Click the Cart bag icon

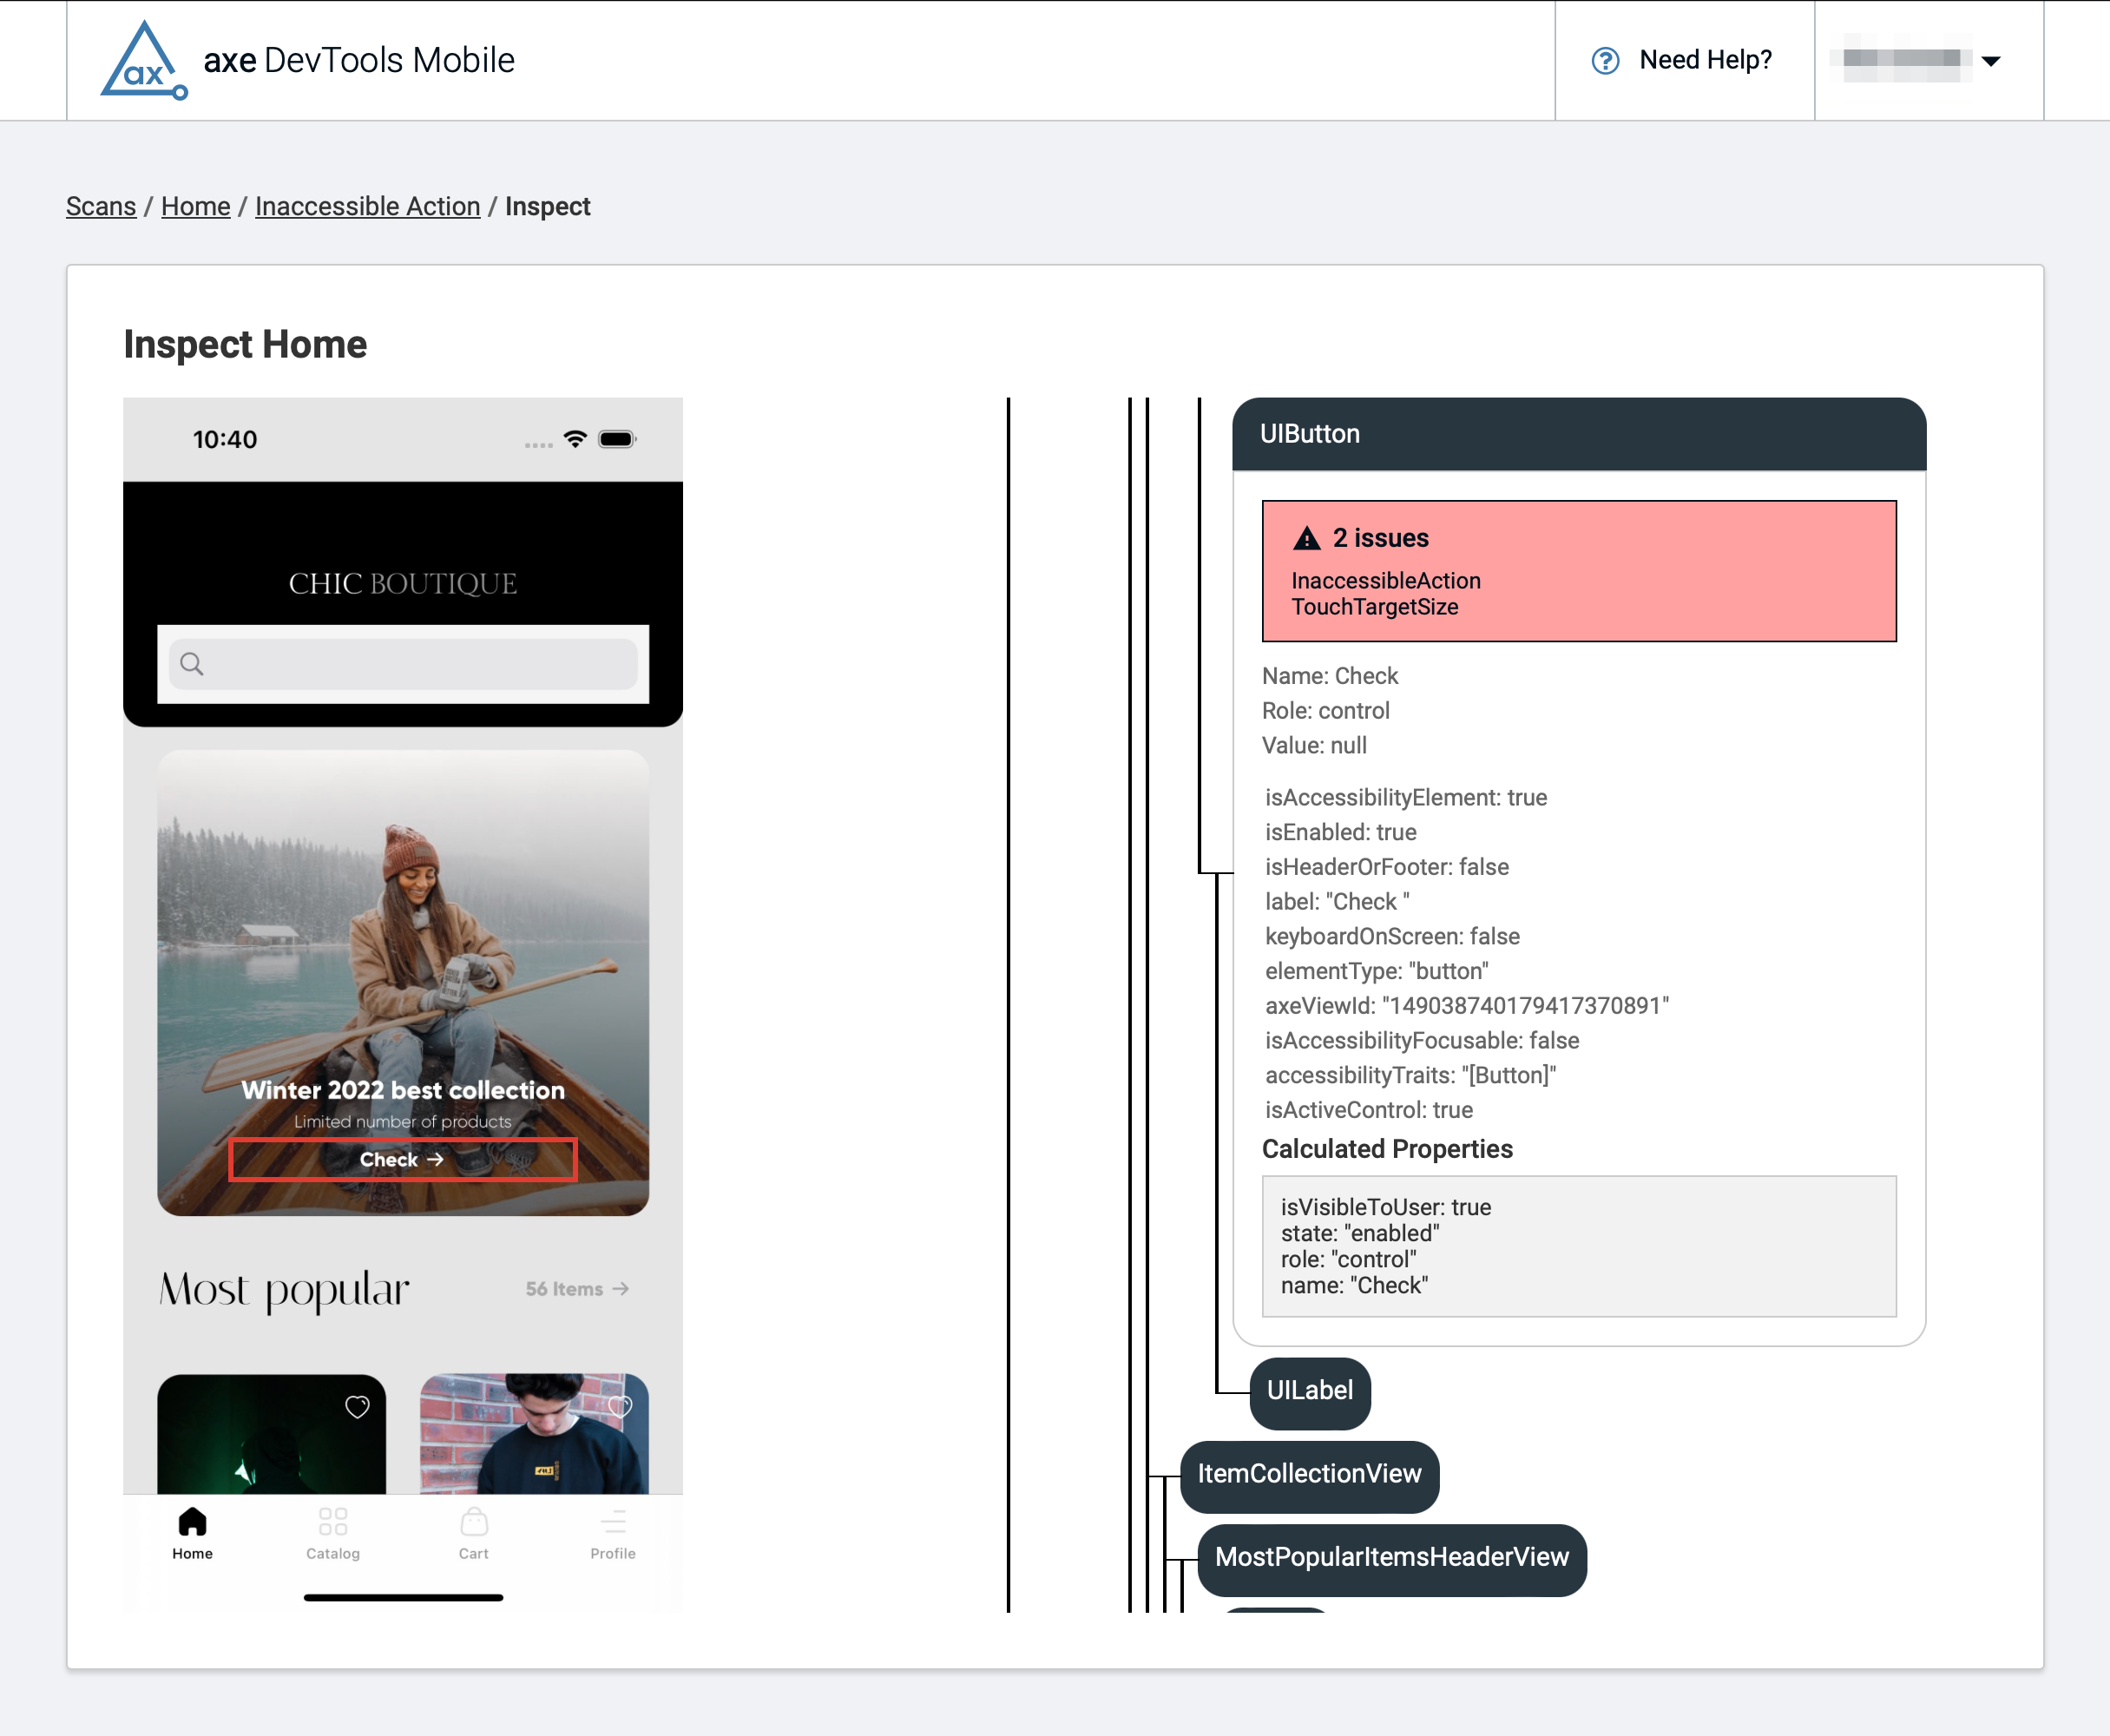tap(474, 1522)
